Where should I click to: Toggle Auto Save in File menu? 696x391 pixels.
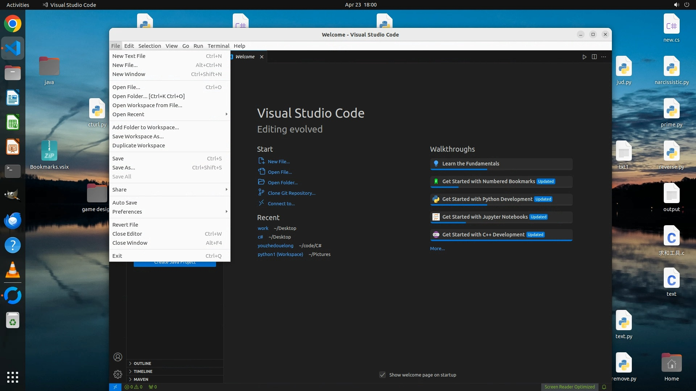pyautogui.click(x=125, y=203)
